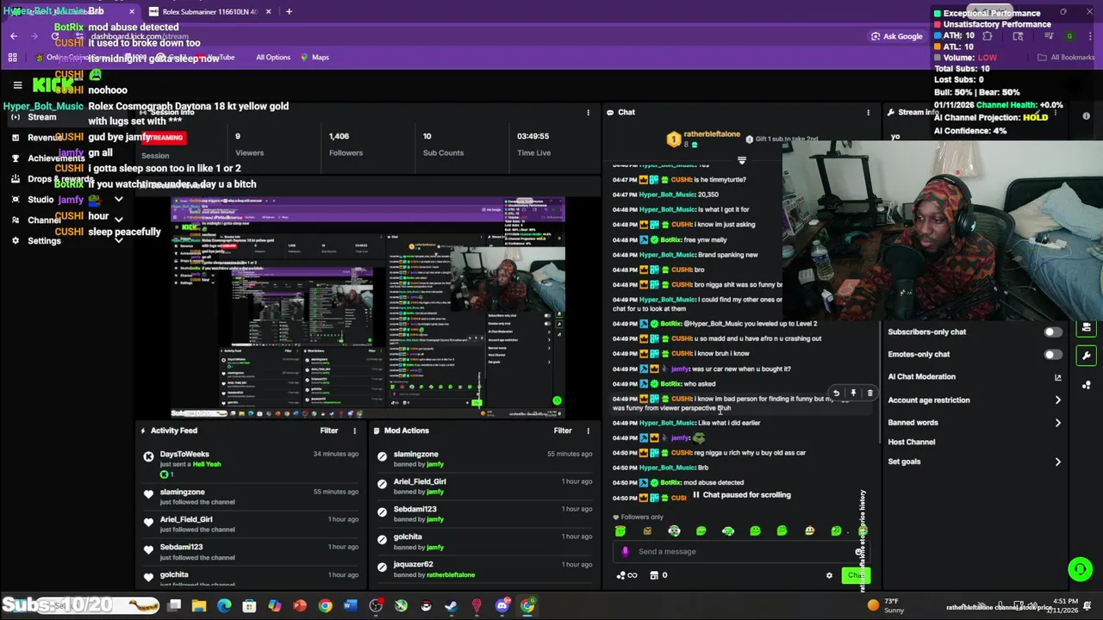Open Activity Feed Filter
This screenshot has width=1103, height=620.
click(329, 431)
